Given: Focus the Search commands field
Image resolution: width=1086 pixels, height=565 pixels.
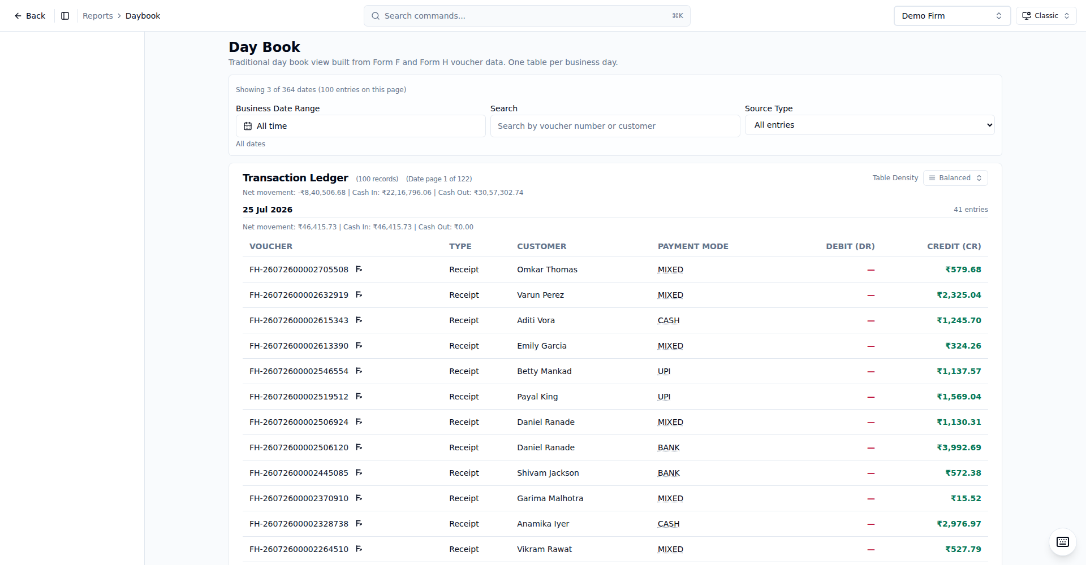Looking at the screenshot, I should coord(527,16).
